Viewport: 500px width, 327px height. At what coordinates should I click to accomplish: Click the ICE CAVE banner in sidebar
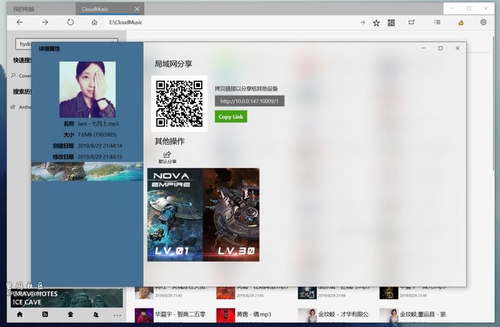(66, 298)
